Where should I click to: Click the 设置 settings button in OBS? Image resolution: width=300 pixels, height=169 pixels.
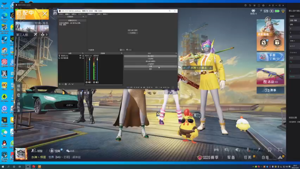pyautogui.click(x=150, y=66)
